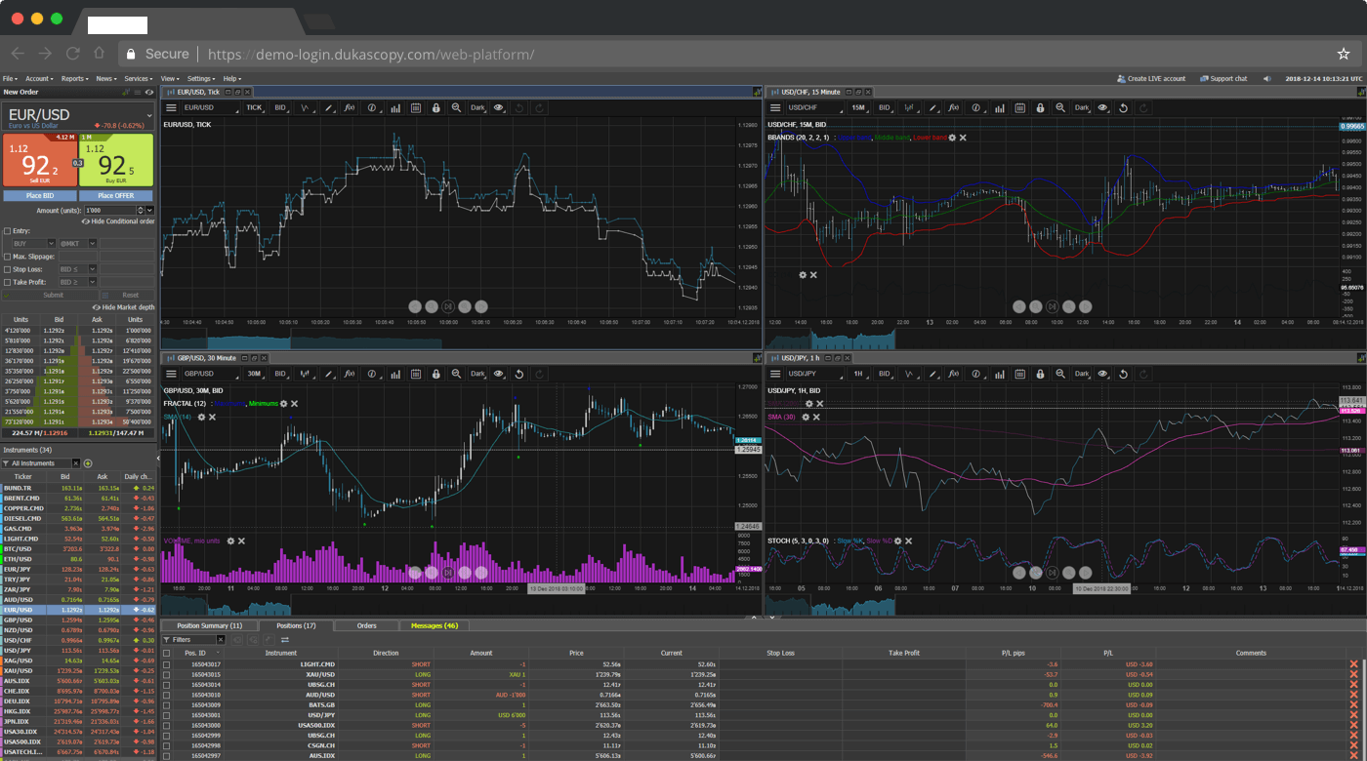Open Support chat
Image resolution: width=1367 pixels, height=761 pixels.
pyautogui.click(x=1223, y=79)
